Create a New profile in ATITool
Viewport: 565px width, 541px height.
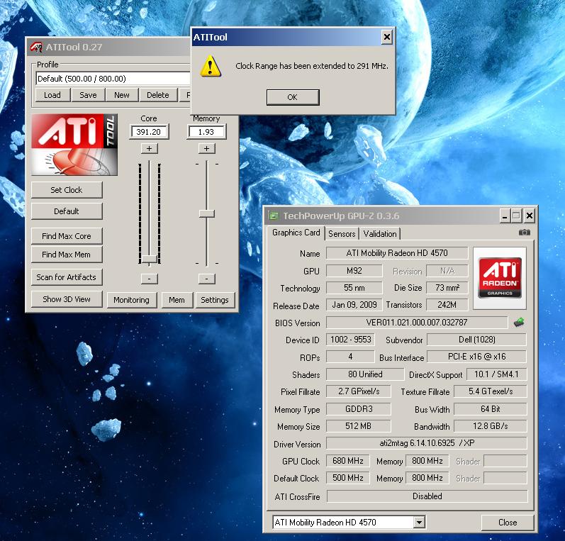coord(122,95)
